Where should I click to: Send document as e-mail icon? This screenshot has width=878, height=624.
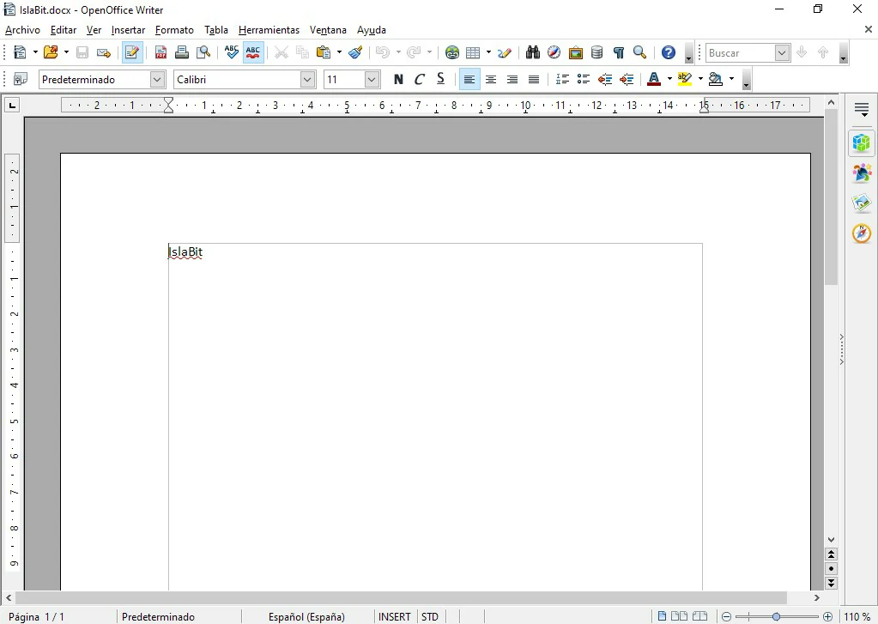[x=104, y=52]
